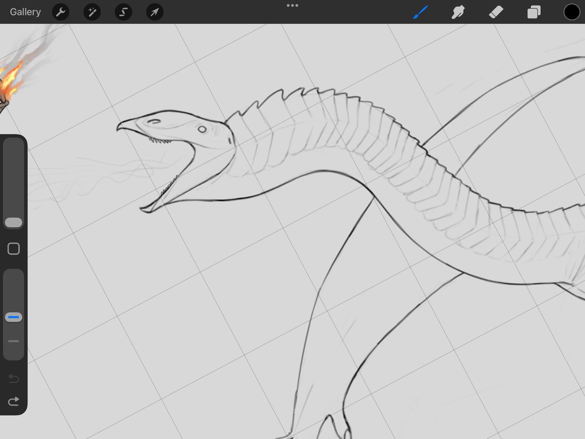Open the Layers panel
Screen dimensions: 585x439
[x=534, y=12]
